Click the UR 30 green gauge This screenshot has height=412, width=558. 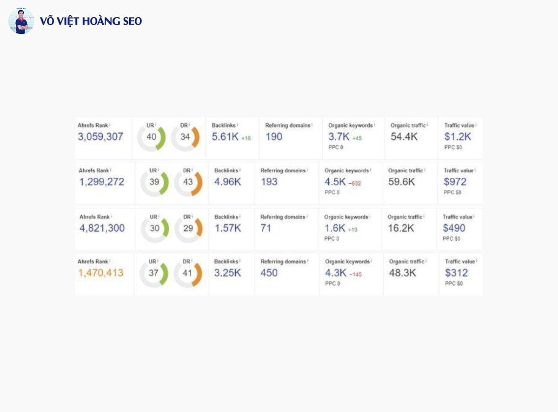[x=154, y=228]
